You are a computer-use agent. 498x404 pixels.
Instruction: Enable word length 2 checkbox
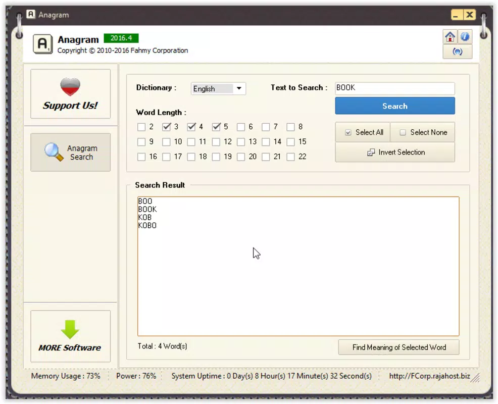[141, 127]
